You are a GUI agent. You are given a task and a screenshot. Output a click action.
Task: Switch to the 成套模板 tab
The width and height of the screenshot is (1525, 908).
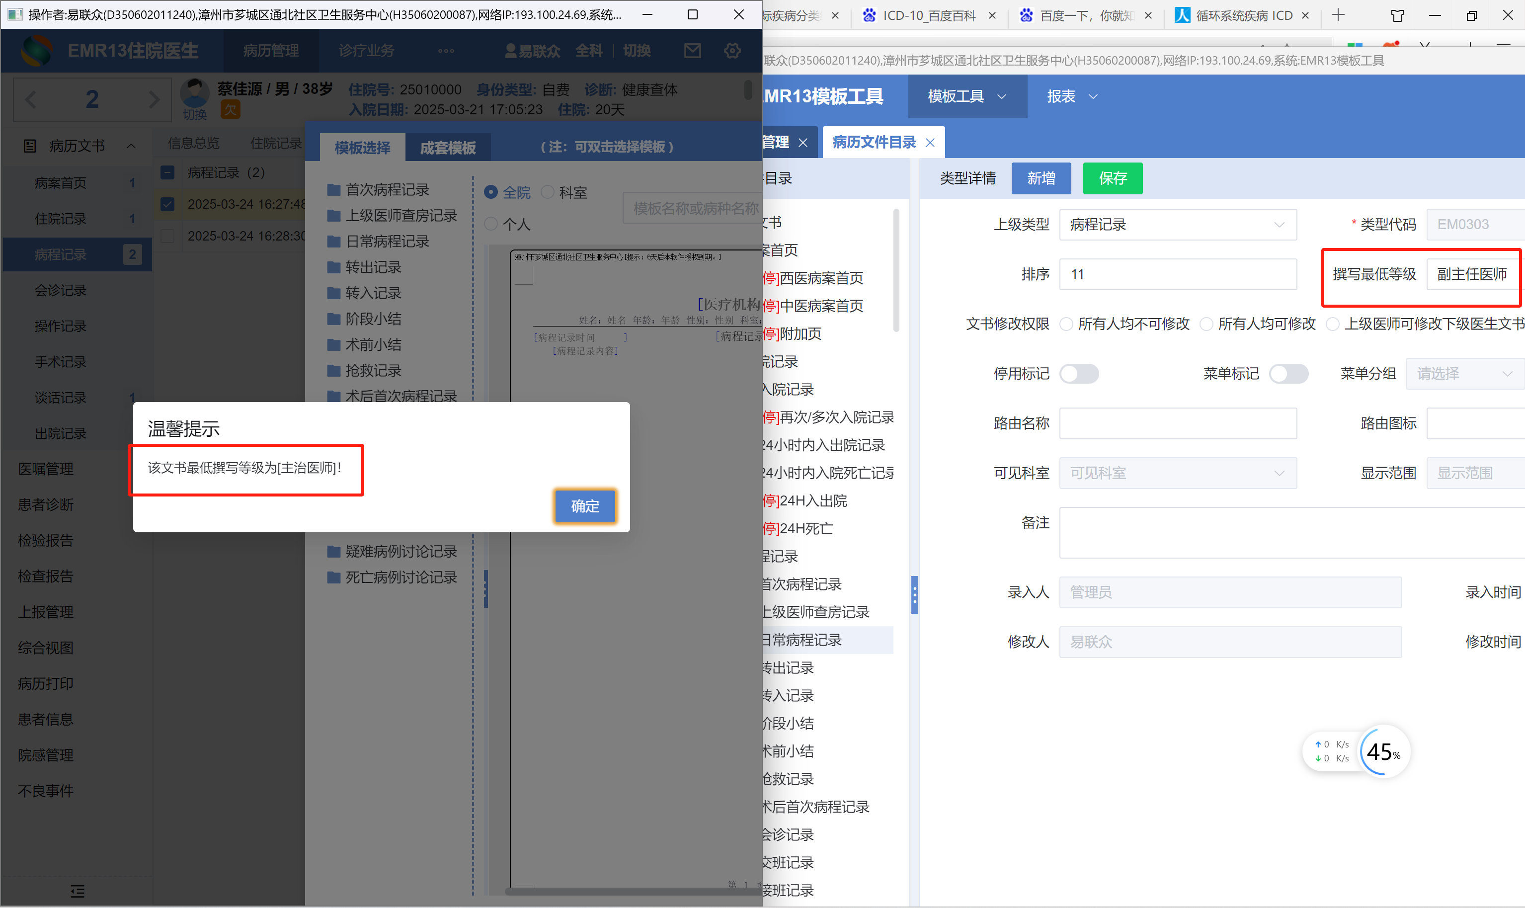coord(448,148)
